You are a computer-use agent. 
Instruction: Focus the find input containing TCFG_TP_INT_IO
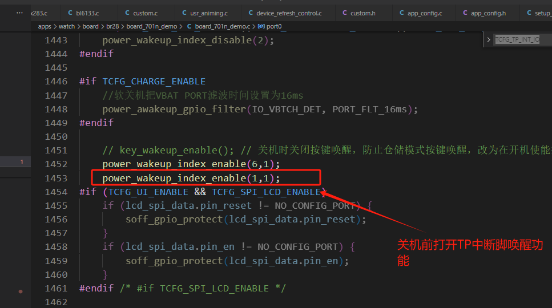pyautogui.click(x=523, y=39)
